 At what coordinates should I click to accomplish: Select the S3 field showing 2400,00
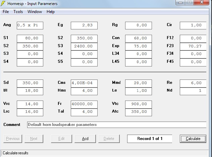click(x=84, y=46)
